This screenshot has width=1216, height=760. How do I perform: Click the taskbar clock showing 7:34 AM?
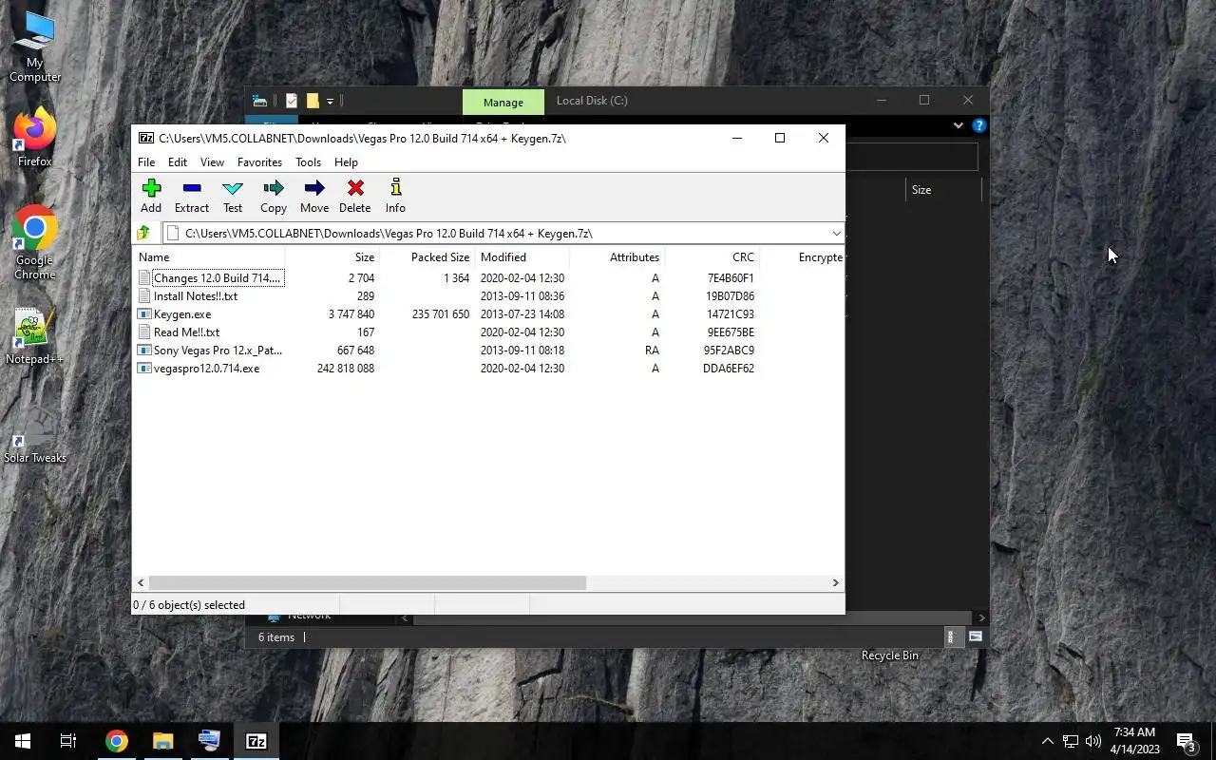click(x=1134, y=741)
